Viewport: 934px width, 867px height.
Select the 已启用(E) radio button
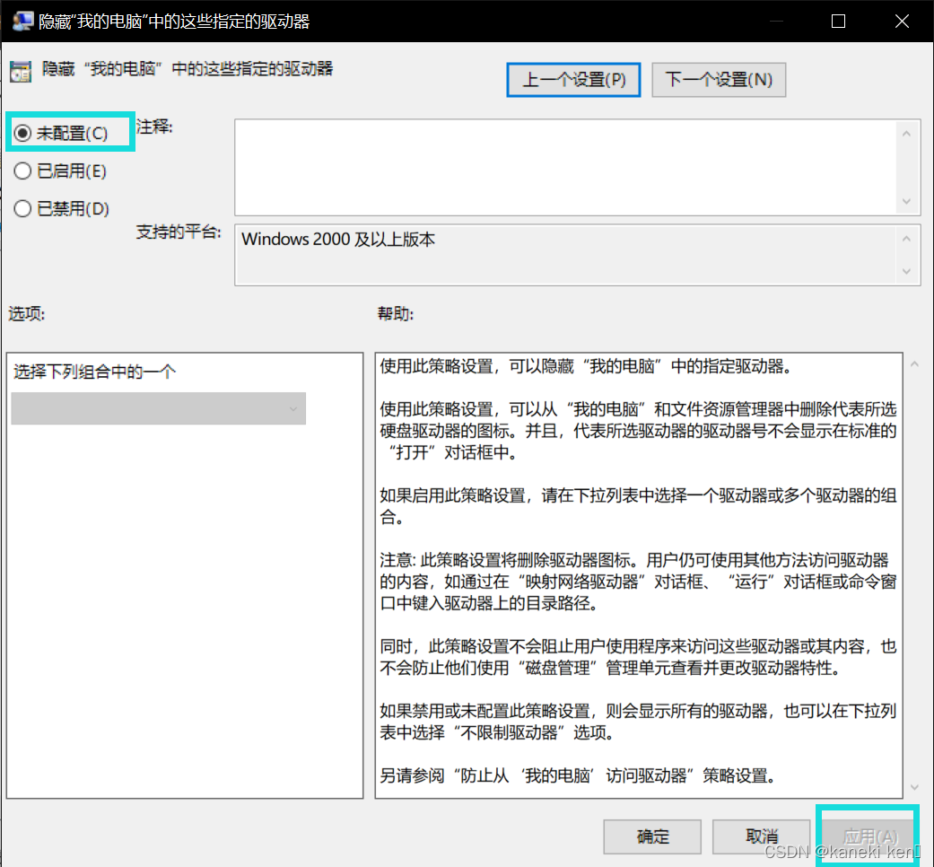pos(23,171)
